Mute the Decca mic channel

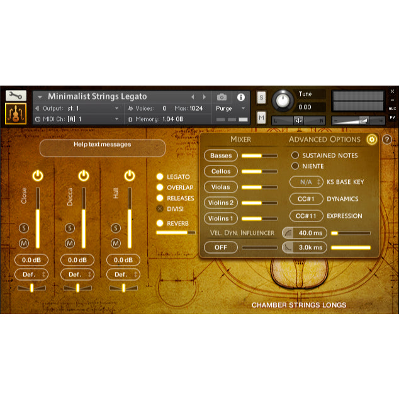[x=70, y=244]
